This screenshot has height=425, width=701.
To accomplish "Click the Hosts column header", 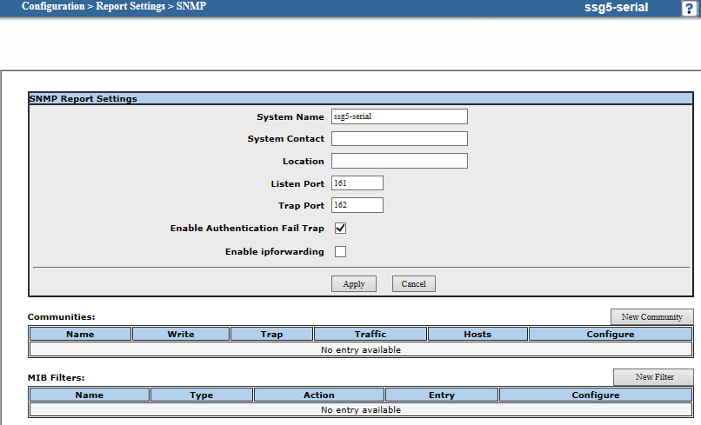I will pos(477,334).
